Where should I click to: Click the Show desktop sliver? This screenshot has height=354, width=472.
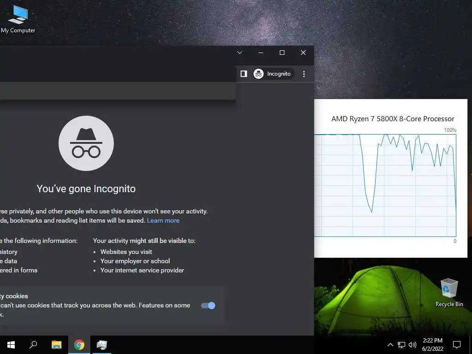point(471,345)
